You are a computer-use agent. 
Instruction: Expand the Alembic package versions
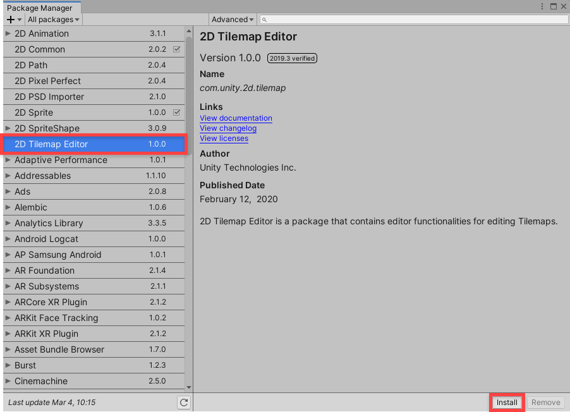click(x=8, y=207)
